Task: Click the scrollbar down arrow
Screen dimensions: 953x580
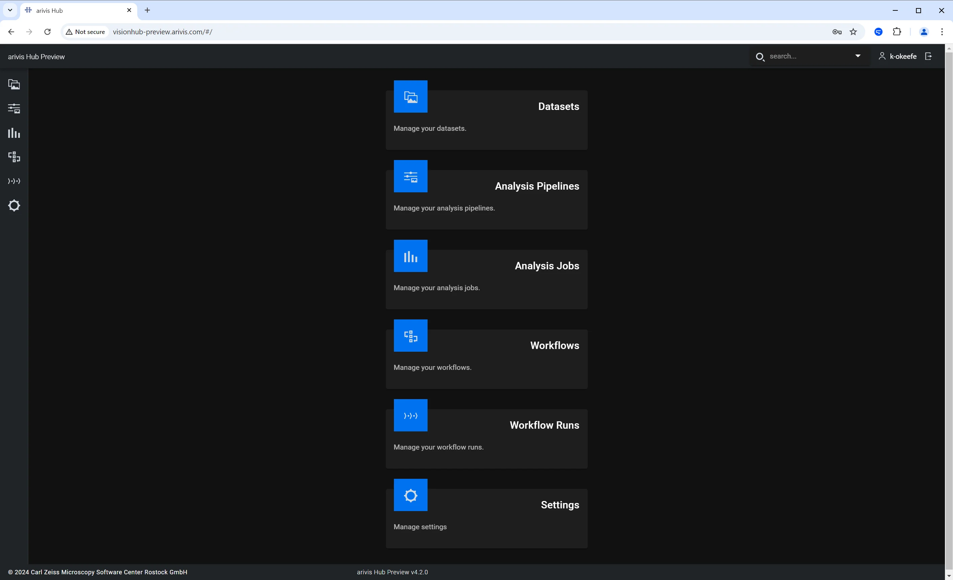Action: (949, 576)
